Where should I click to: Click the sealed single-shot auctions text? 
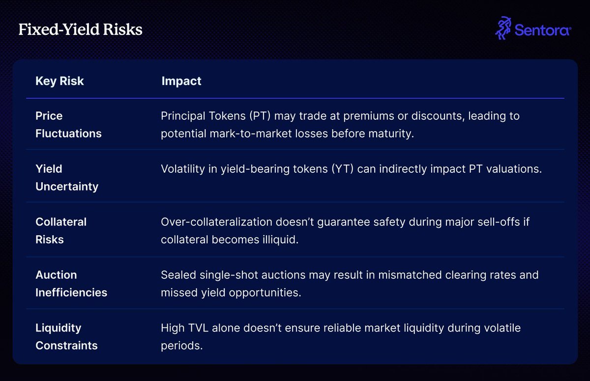[350, 283]
